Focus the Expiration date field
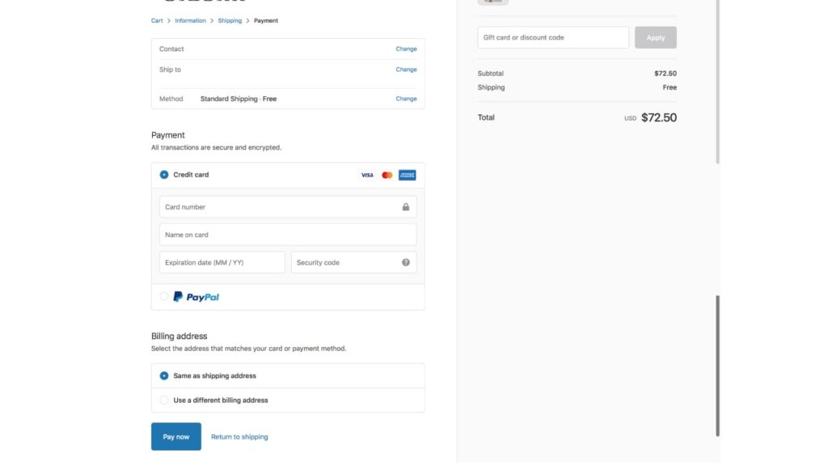Image resolution: width=828 pixels, height=466 pixels. (222, 263)
